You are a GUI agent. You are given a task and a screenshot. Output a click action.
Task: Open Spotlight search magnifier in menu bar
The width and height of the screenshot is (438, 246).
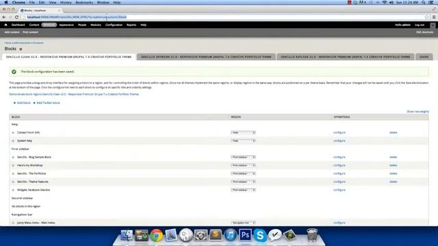(x=424, y=3)
